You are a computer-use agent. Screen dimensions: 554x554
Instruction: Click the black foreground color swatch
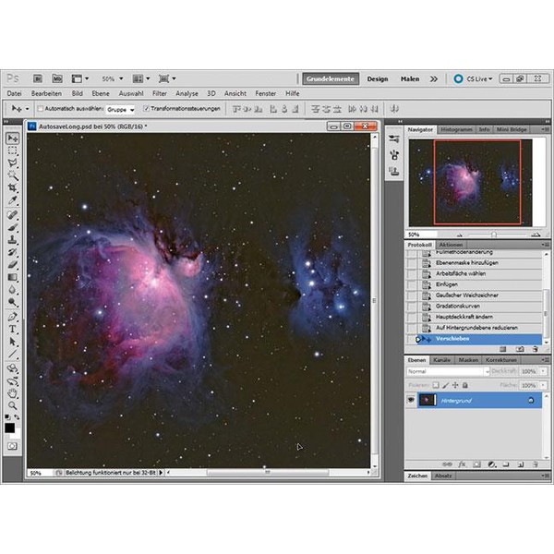(x=10, y=427)
